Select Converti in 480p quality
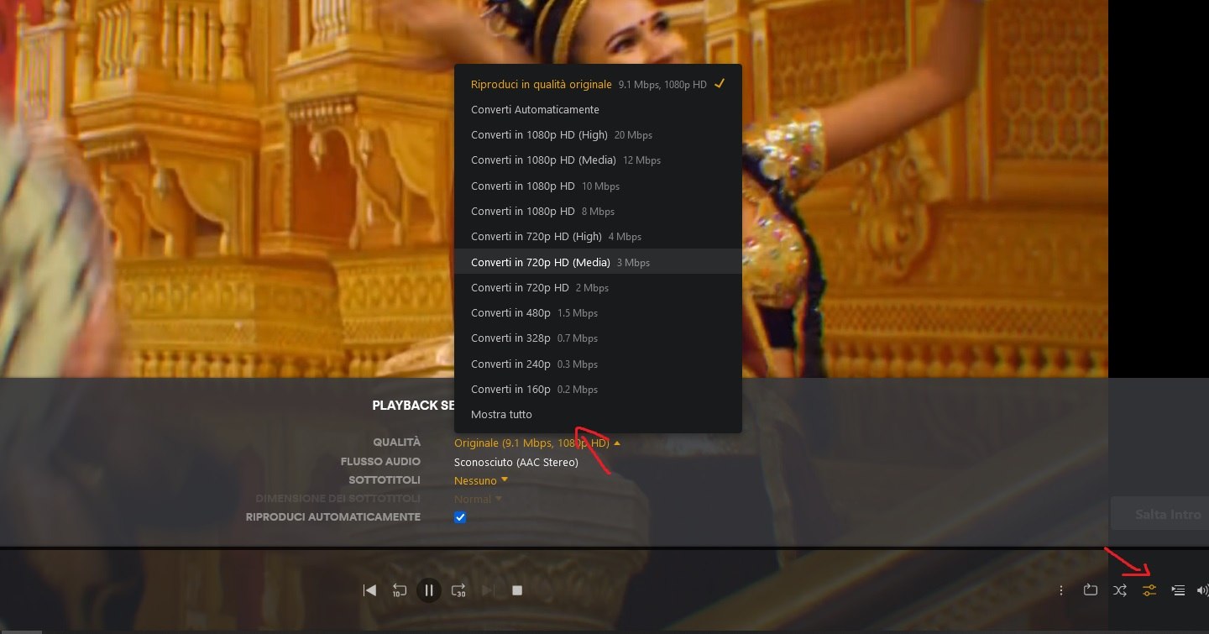 click(x=534, y=313)
